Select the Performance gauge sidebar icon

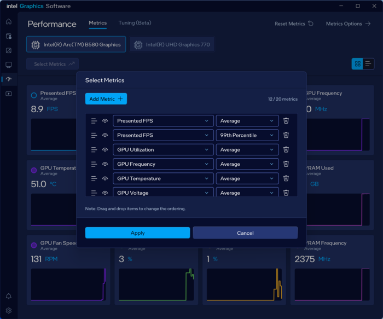tap(9, 79)
